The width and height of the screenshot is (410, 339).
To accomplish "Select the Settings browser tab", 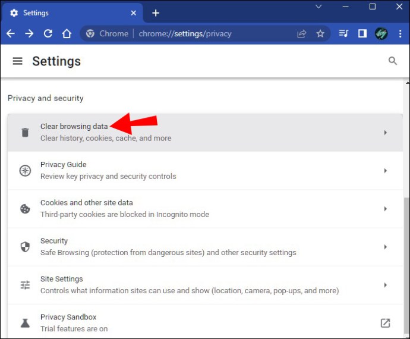I will pyautogui.click(x=72, y=13).
